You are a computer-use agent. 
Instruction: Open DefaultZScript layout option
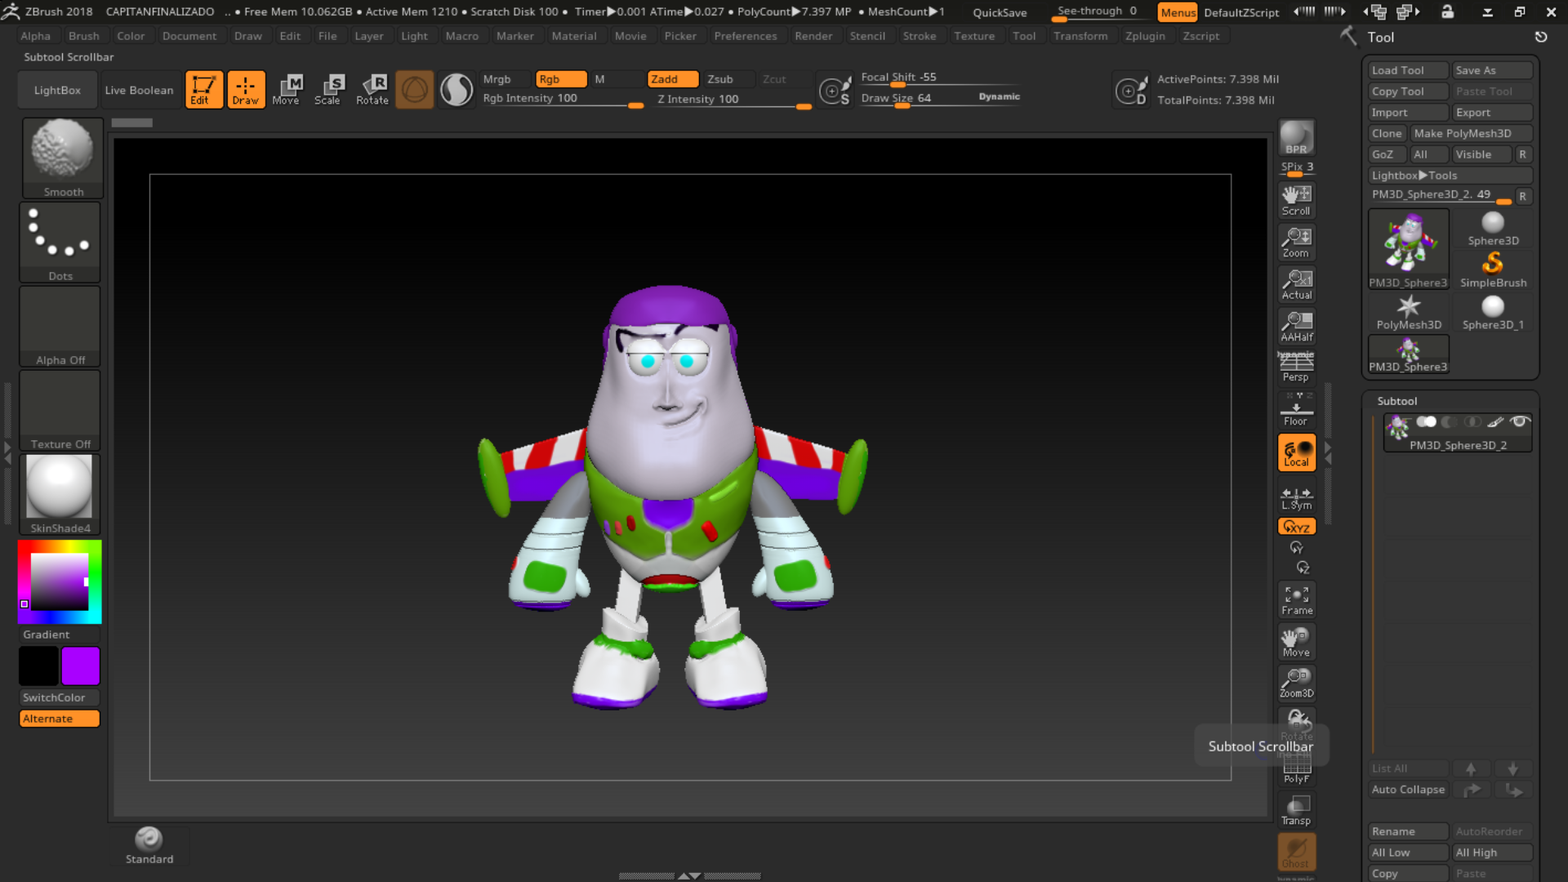[x=1241, y=12]
